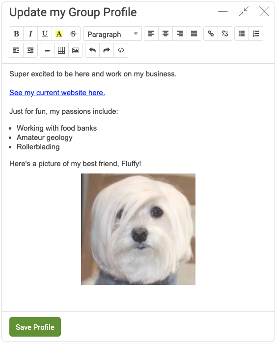
Task: Toggle strikethrough formatting
Action: click(x=73, y=34)
